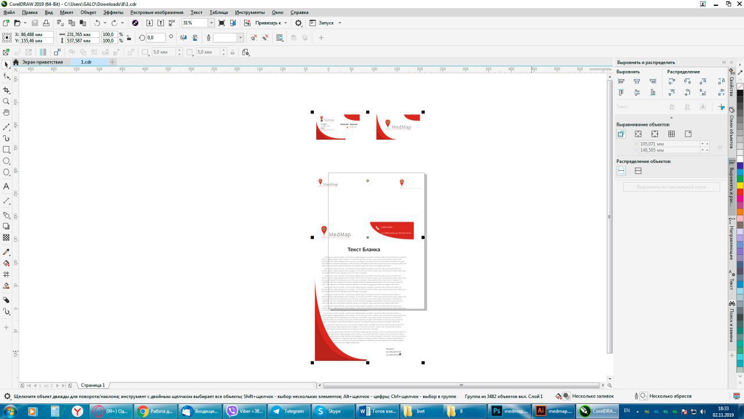This screenshot has height=419, width=744.
Task: Open the Options gear icon
Action: [298, 23]
